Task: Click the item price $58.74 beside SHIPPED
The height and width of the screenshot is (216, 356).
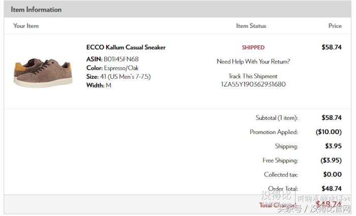Action: [x=331, y=47]
